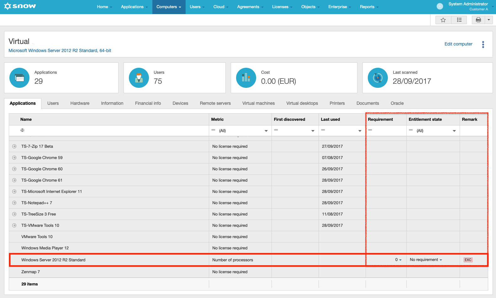Open the Applications top menu
Image resolution: width=496 pixels, height=298 pixels.
click(134, 7)
